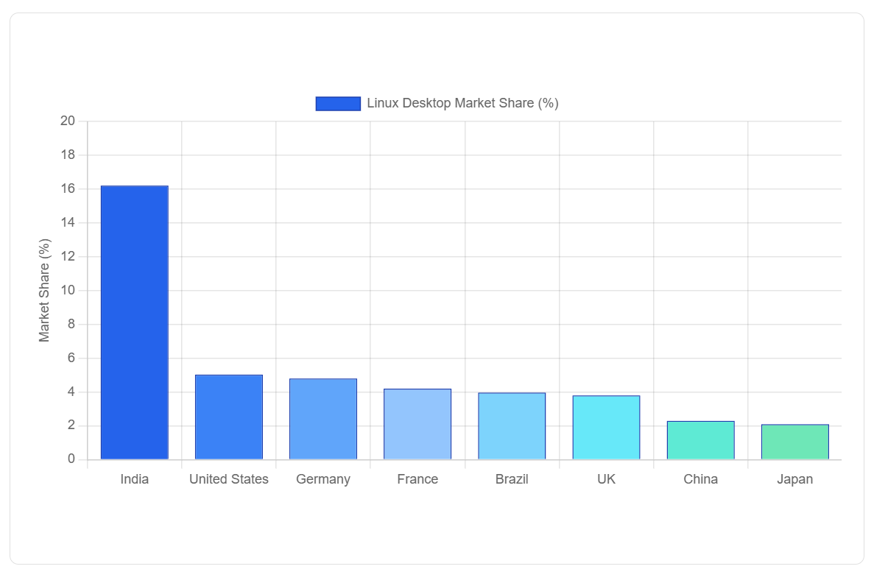Click the y-axis tick label '0'
The height and width of the screenshot is (569, 874).
[x=71, y=459]
